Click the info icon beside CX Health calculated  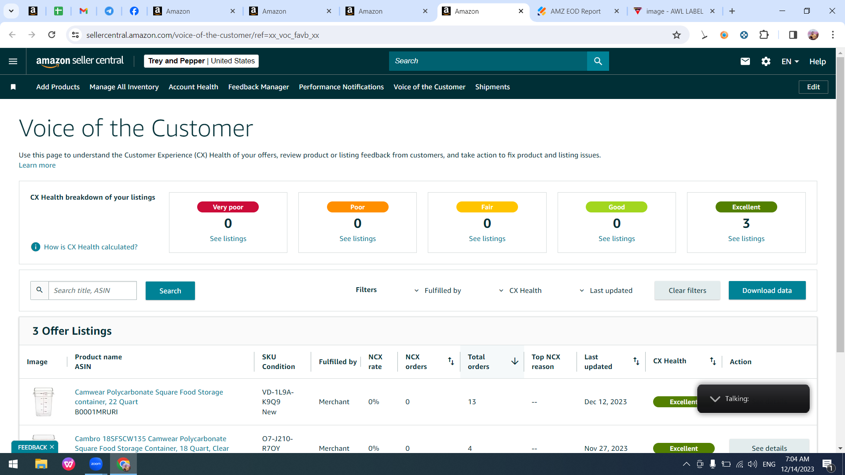point(36,247)
